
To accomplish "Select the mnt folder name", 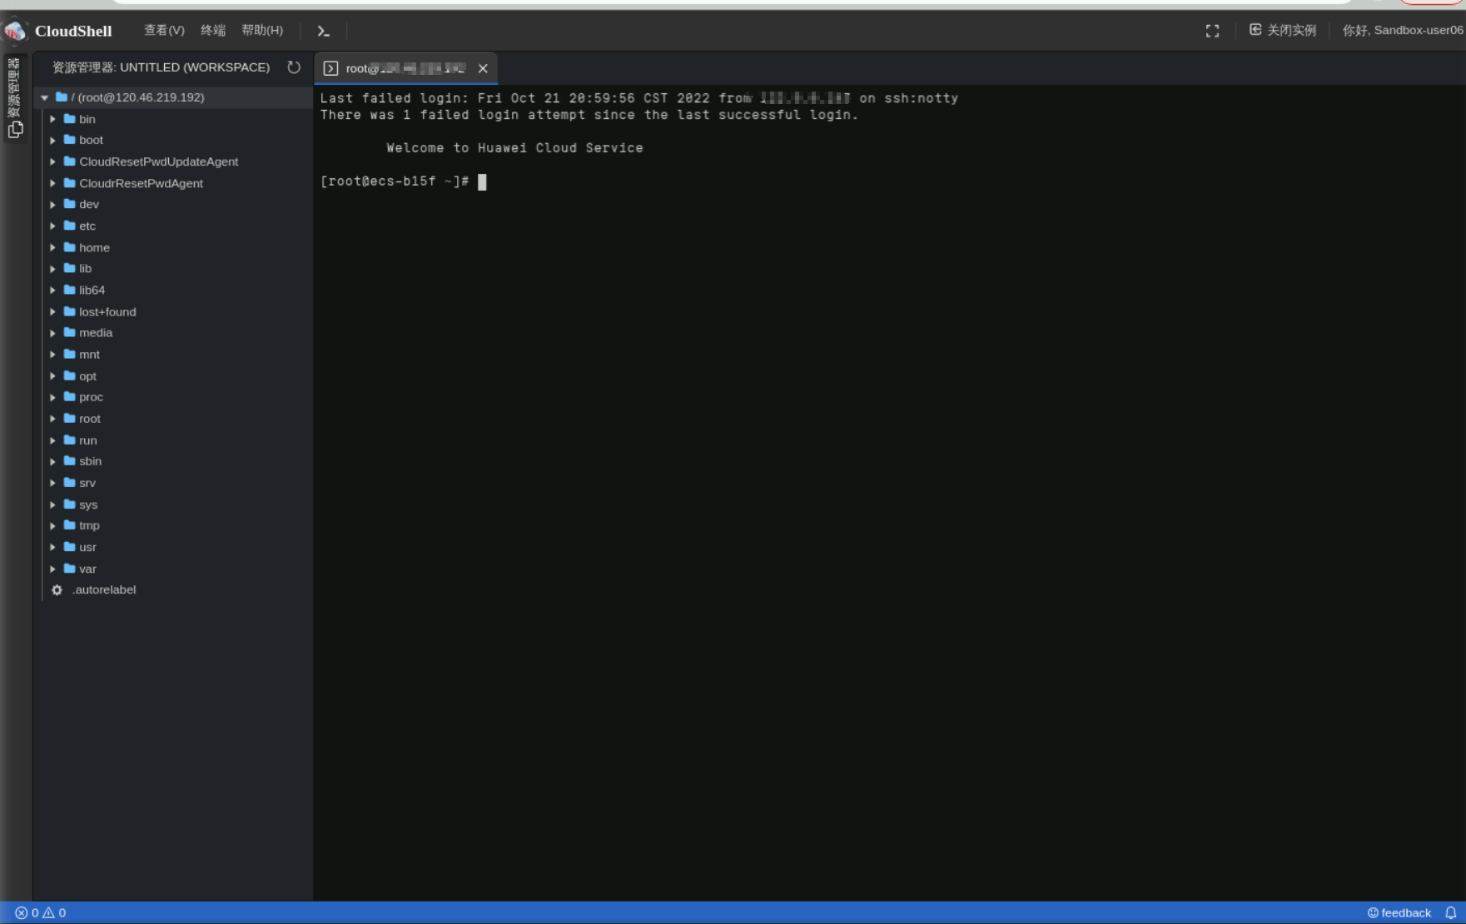I will [x=89, y=355].
